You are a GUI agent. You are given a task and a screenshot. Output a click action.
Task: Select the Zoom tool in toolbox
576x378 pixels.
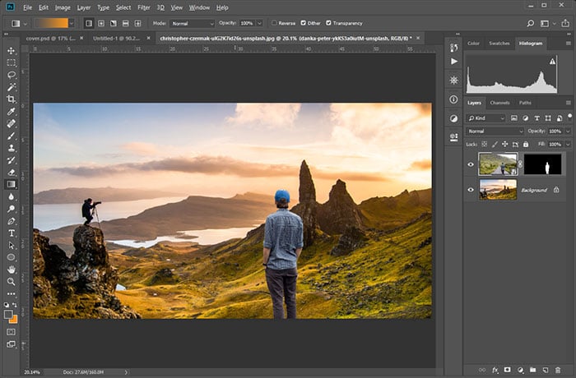tap(11, 282)
